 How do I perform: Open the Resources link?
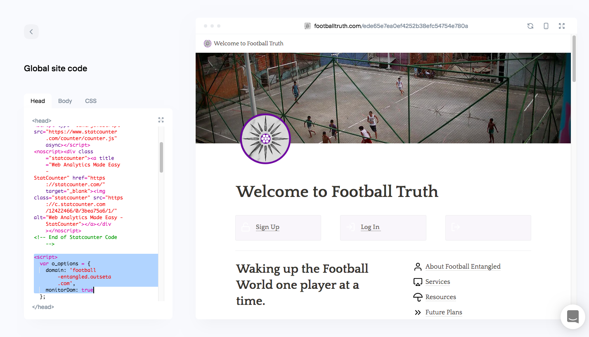441,297
